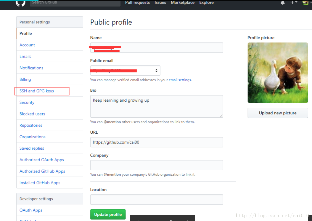Click into the Company field
This screenshot has height=221, width=312.
[157, 165]
